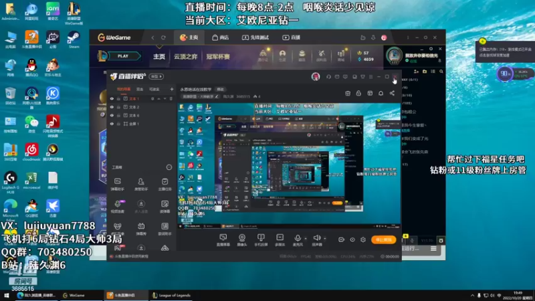Open the WeGame 主页 tab

[189, 37]
